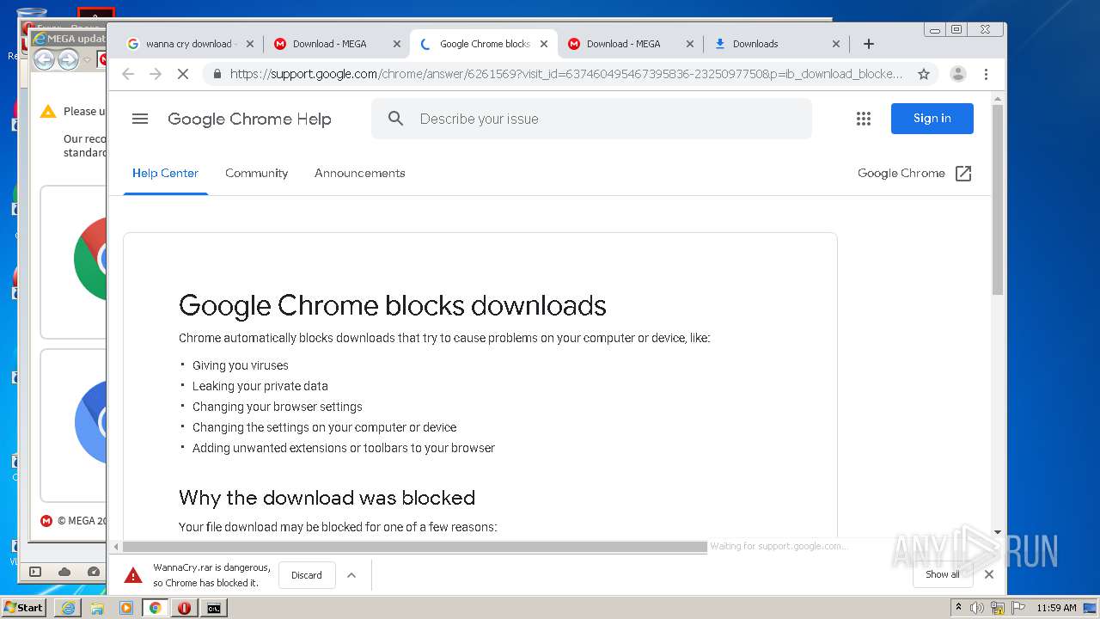Open the command prompt from the taskbar
This screenshot has width=1100, height=619.
pos(213,608)
